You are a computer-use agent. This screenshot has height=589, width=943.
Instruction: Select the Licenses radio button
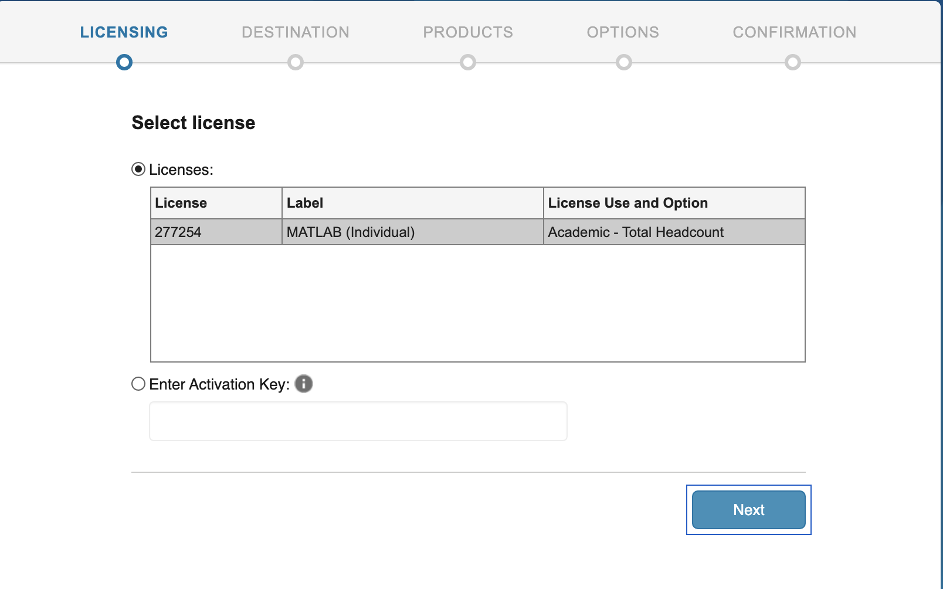(138, 170)
